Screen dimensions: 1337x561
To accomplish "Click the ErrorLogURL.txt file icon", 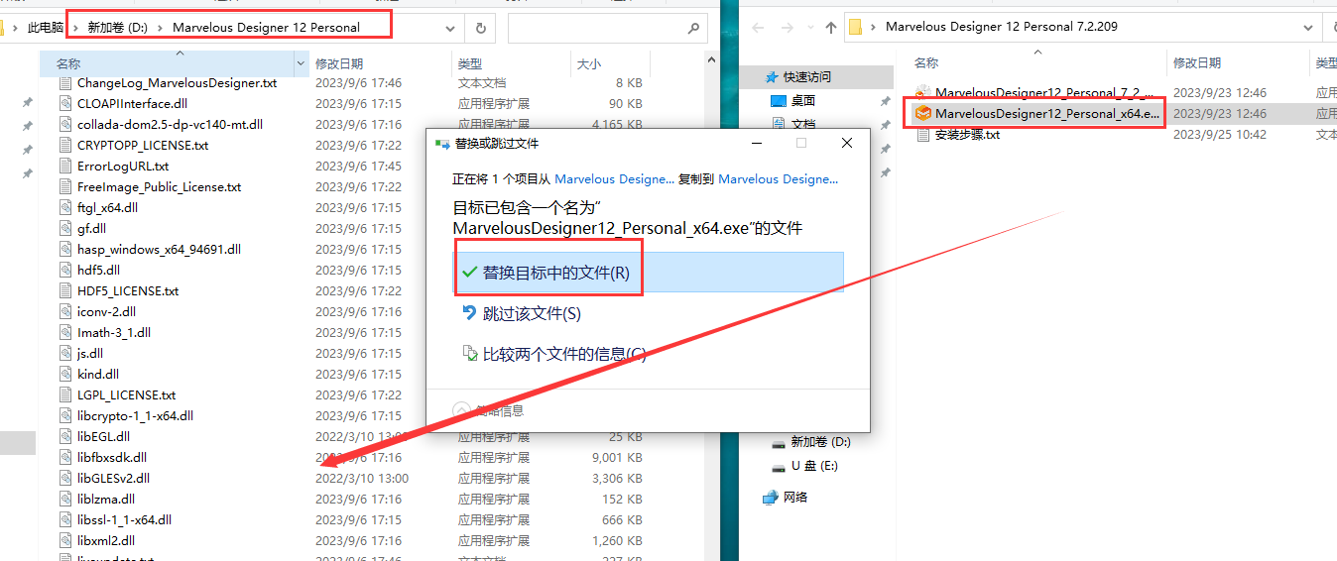I will pos(66,167).
